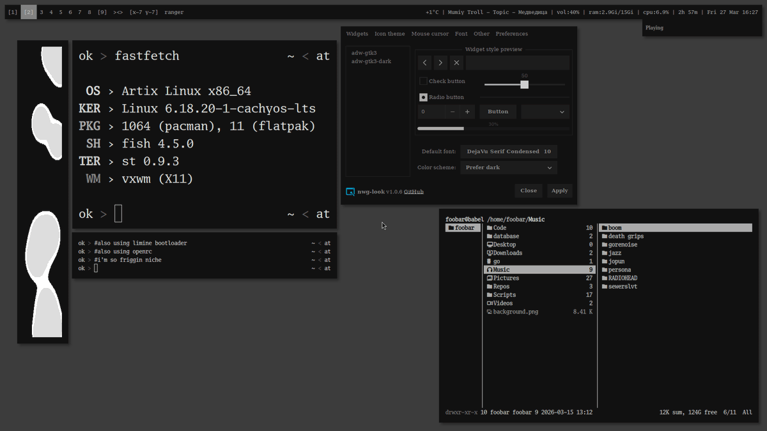Adjust the preview slider handle at 50
Screen dimensions: 767x431
pyautogui.click(x=525, y=84)
